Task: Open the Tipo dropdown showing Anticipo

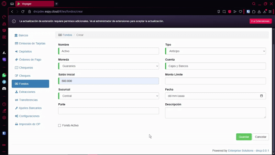Action: (215, 51)
